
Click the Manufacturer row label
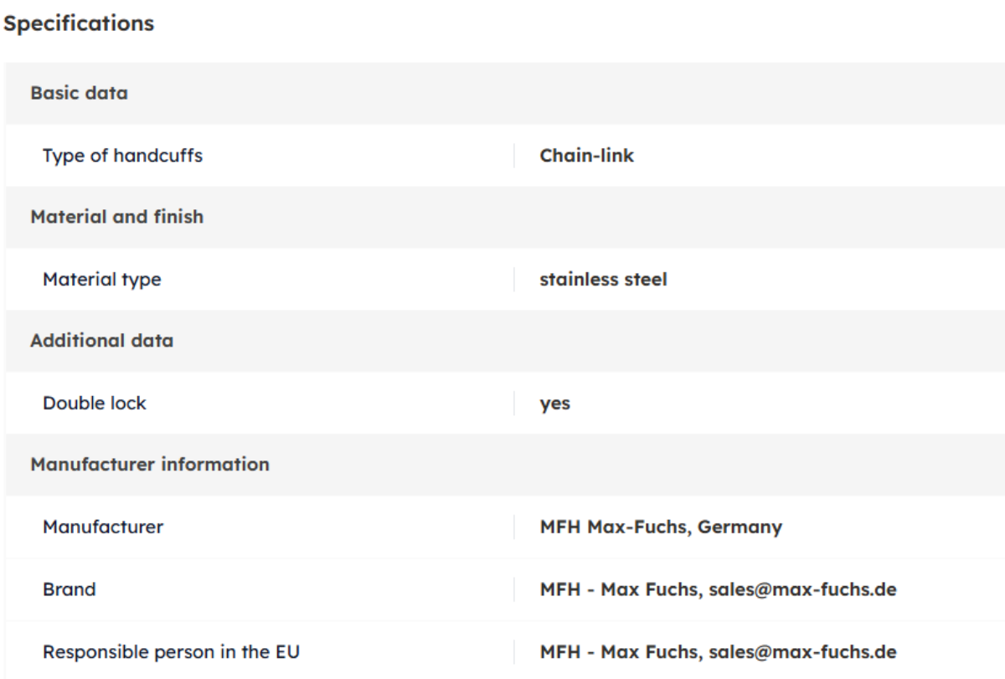coord(102,527)
